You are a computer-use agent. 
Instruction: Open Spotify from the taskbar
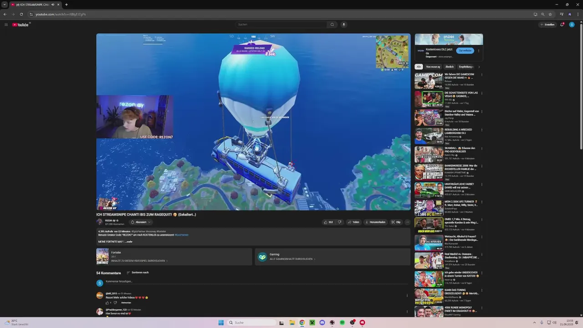[x=342, y=323]
